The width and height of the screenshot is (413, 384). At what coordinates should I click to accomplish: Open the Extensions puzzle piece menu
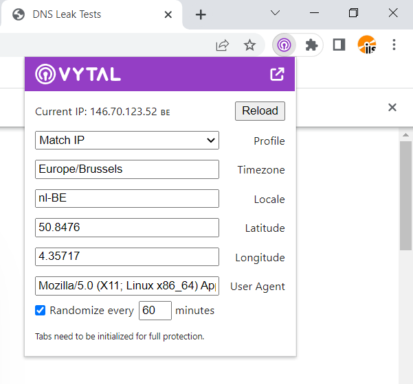311,45
